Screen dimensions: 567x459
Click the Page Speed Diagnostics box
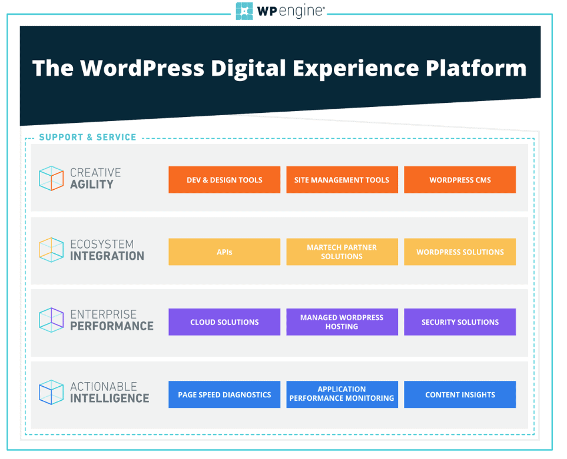point(224,394)
